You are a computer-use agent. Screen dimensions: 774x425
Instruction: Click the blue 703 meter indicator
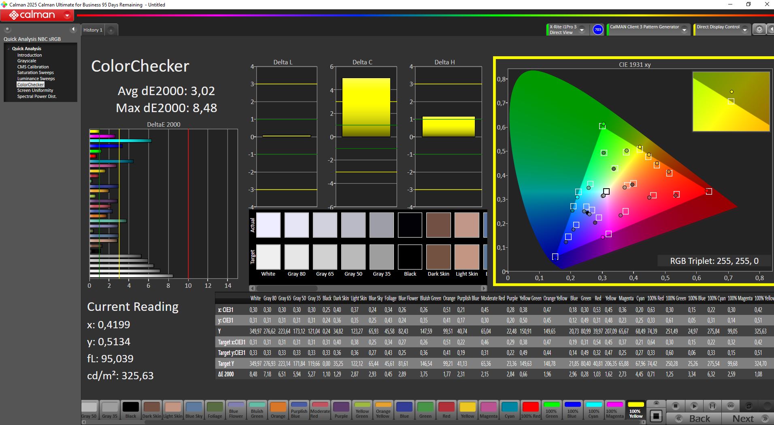(598, 30)
